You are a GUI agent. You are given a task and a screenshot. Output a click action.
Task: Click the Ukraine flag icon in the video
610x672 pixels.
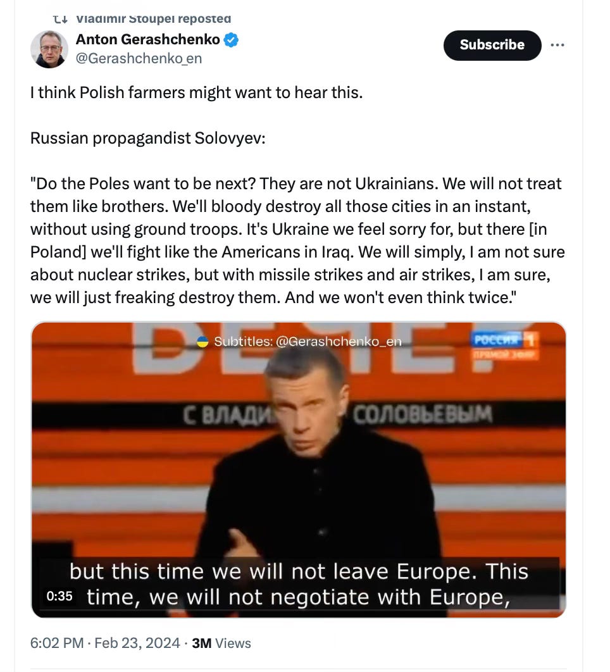point(202,342)
